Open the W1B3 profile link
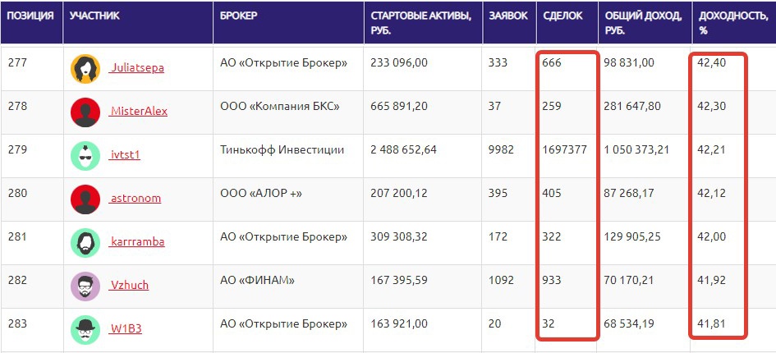The image size is (776, 353). (x=126, y=329)
